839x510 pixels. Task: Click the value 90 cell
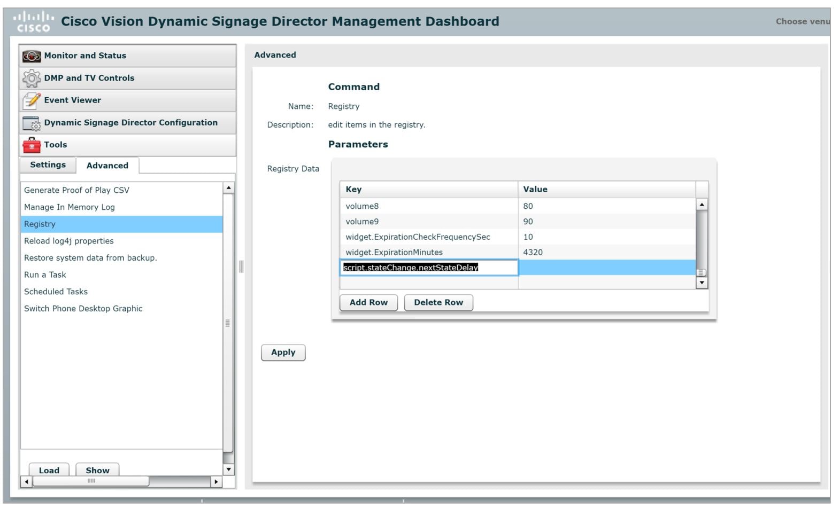(x=607, y=222)
